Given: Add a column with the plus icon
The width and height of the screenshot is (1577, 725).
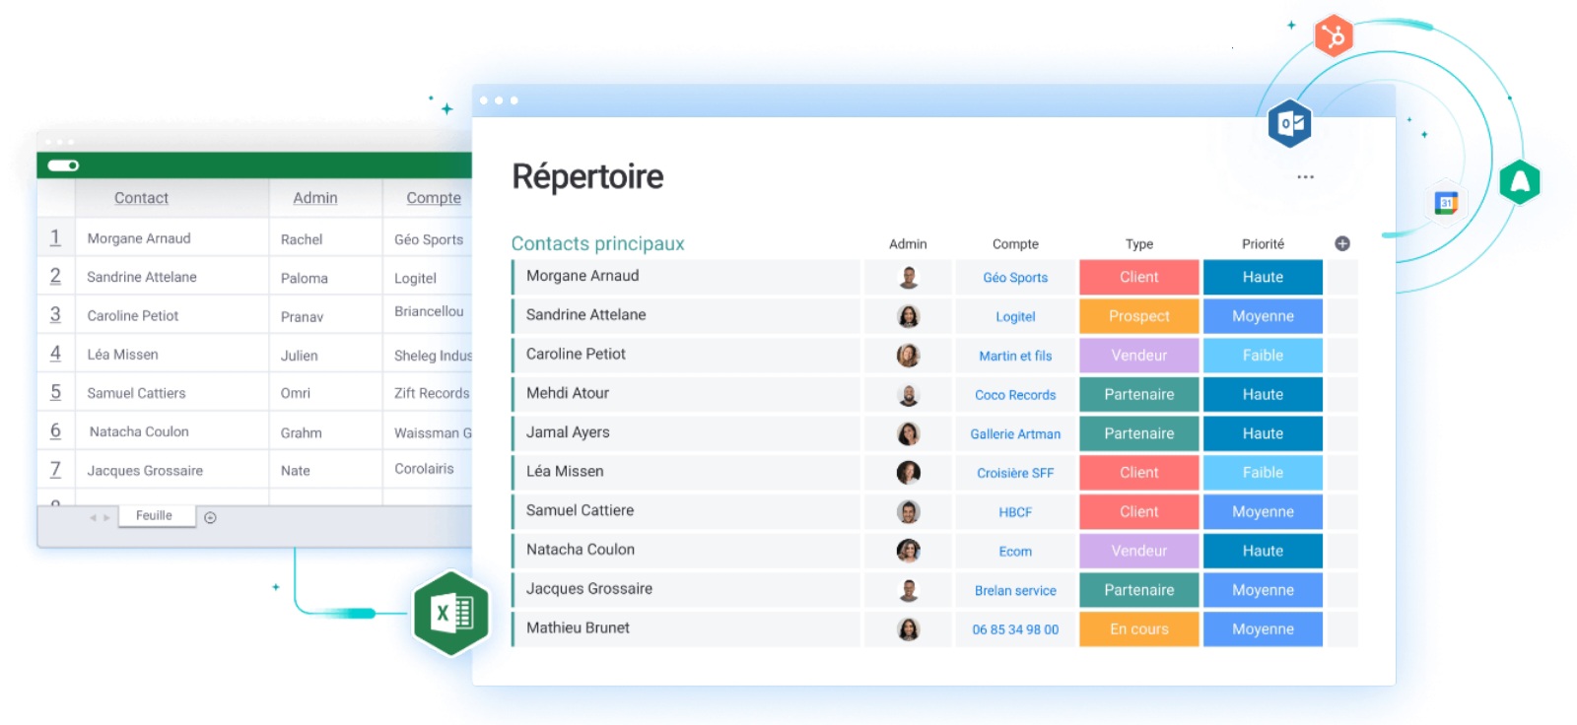Looking at the screenshot, I should tap(1342, 243).
